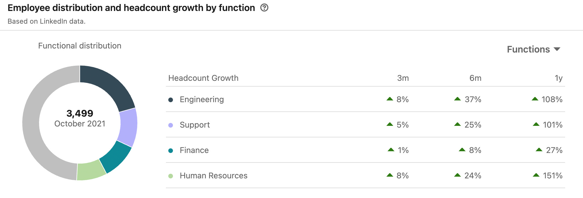Click the Human Resources 151% growth arrow
This screenshot has width=583, height=198.
[x=536, y=175]
